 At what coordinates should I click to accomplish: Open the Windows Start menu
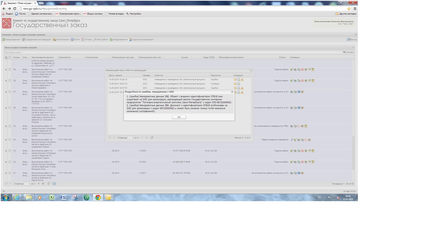5,197
